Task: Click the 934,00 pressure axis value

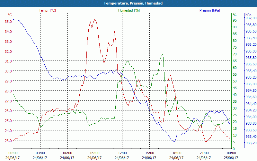Action: [251, 117]
